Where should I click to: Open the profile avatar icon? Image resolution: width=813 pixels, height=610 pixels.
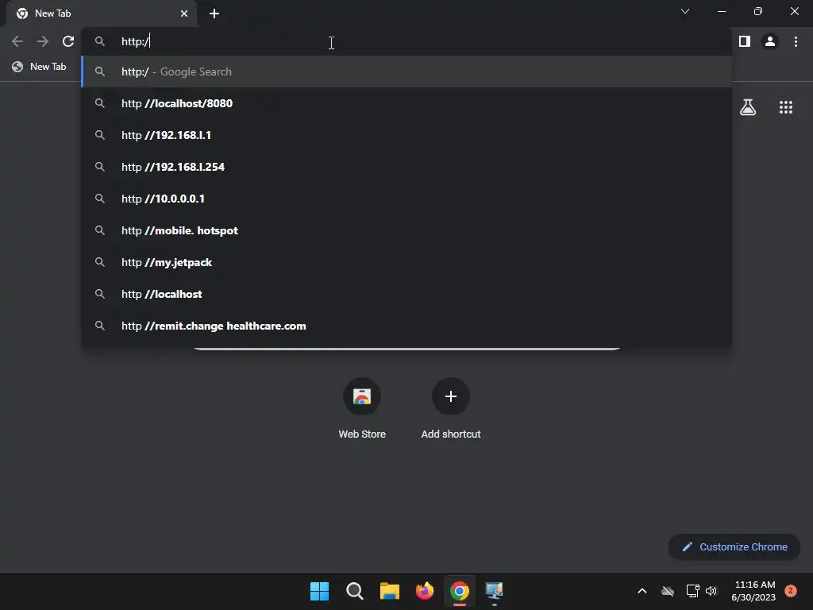click(x=770, y=41)
